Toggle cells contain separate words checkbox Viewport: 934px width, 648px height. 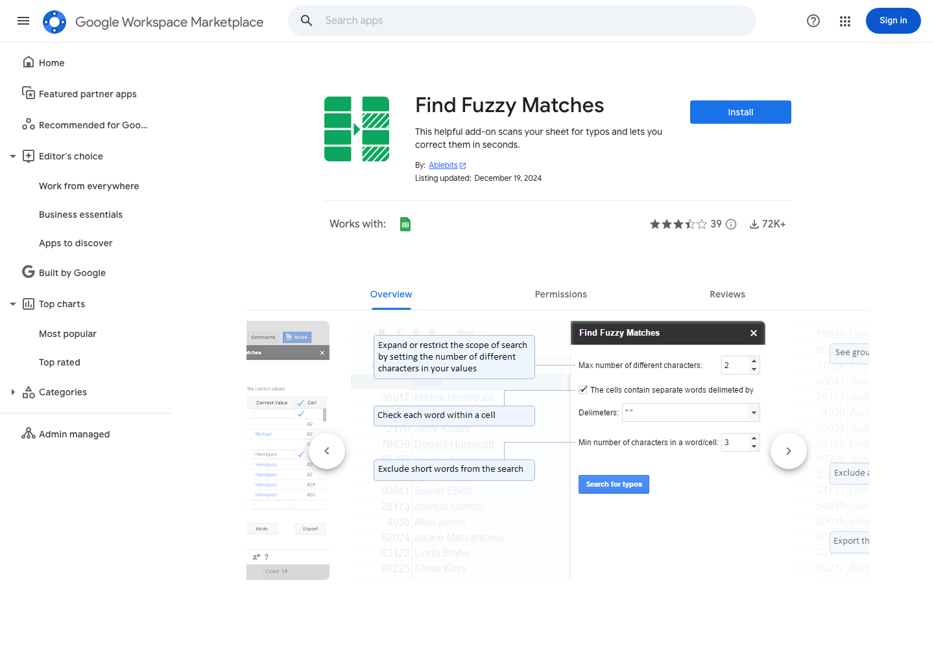pyautogui.click(x=583, y=389)
